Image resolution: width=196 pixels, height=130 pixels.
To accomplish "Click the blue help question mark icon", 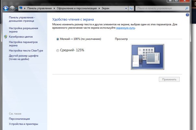I will coord(187,15).
